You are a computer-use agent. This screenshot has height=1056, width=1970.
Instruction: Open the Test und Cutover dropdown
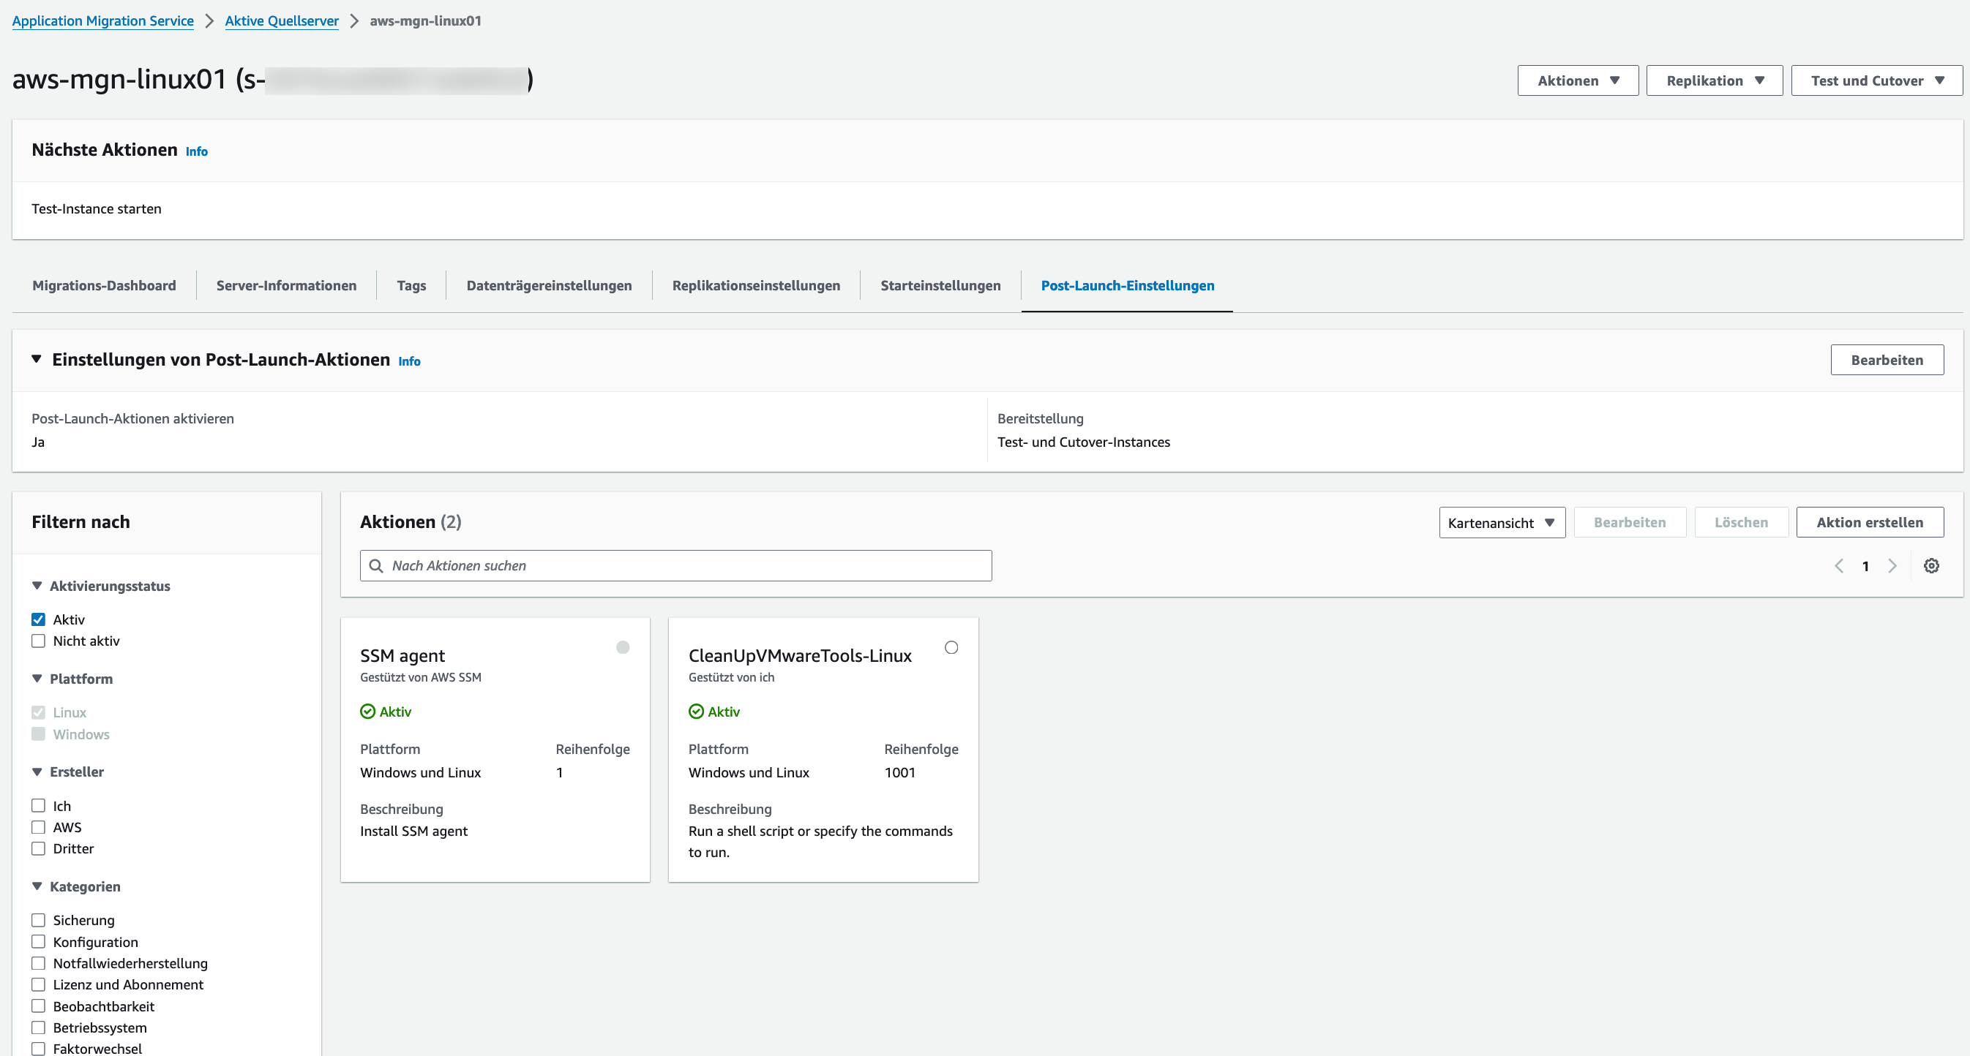tap(1876, 80)
